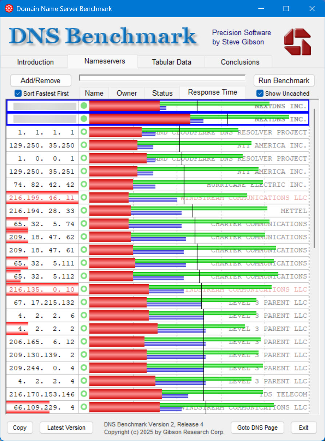Viewport: 325px width, 441px height.
Task: Click the status indicator for 216.194.28.33
Action: [84, 211]
